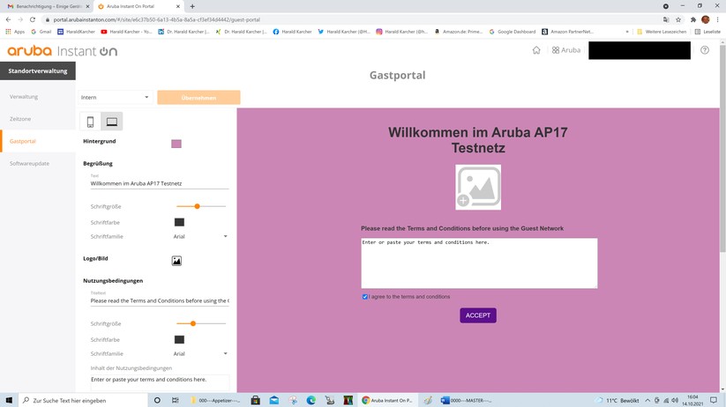
Task: Open Chrome profile avatar
Action: pyautogui.click(x=706, y=19)
